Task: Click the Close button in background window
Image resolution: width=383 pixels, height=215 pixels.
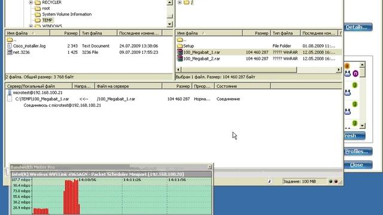Action: point(358,165)
